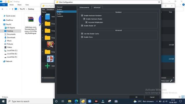The width and height of the screenshot is (185, 104).
Task: Select the Pokemon game icon in Citra
Action: coord(50,45)
